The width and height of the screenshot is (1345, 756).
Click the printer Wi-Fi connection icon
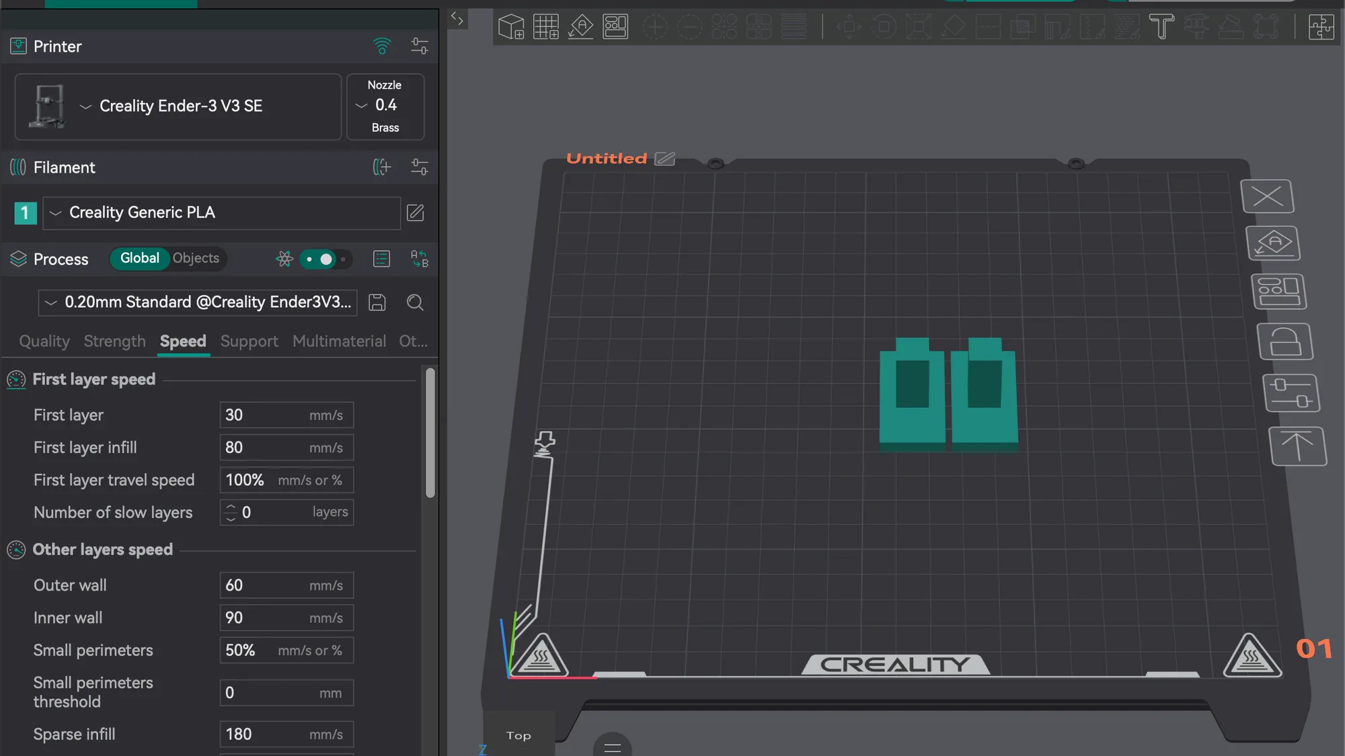382,46
